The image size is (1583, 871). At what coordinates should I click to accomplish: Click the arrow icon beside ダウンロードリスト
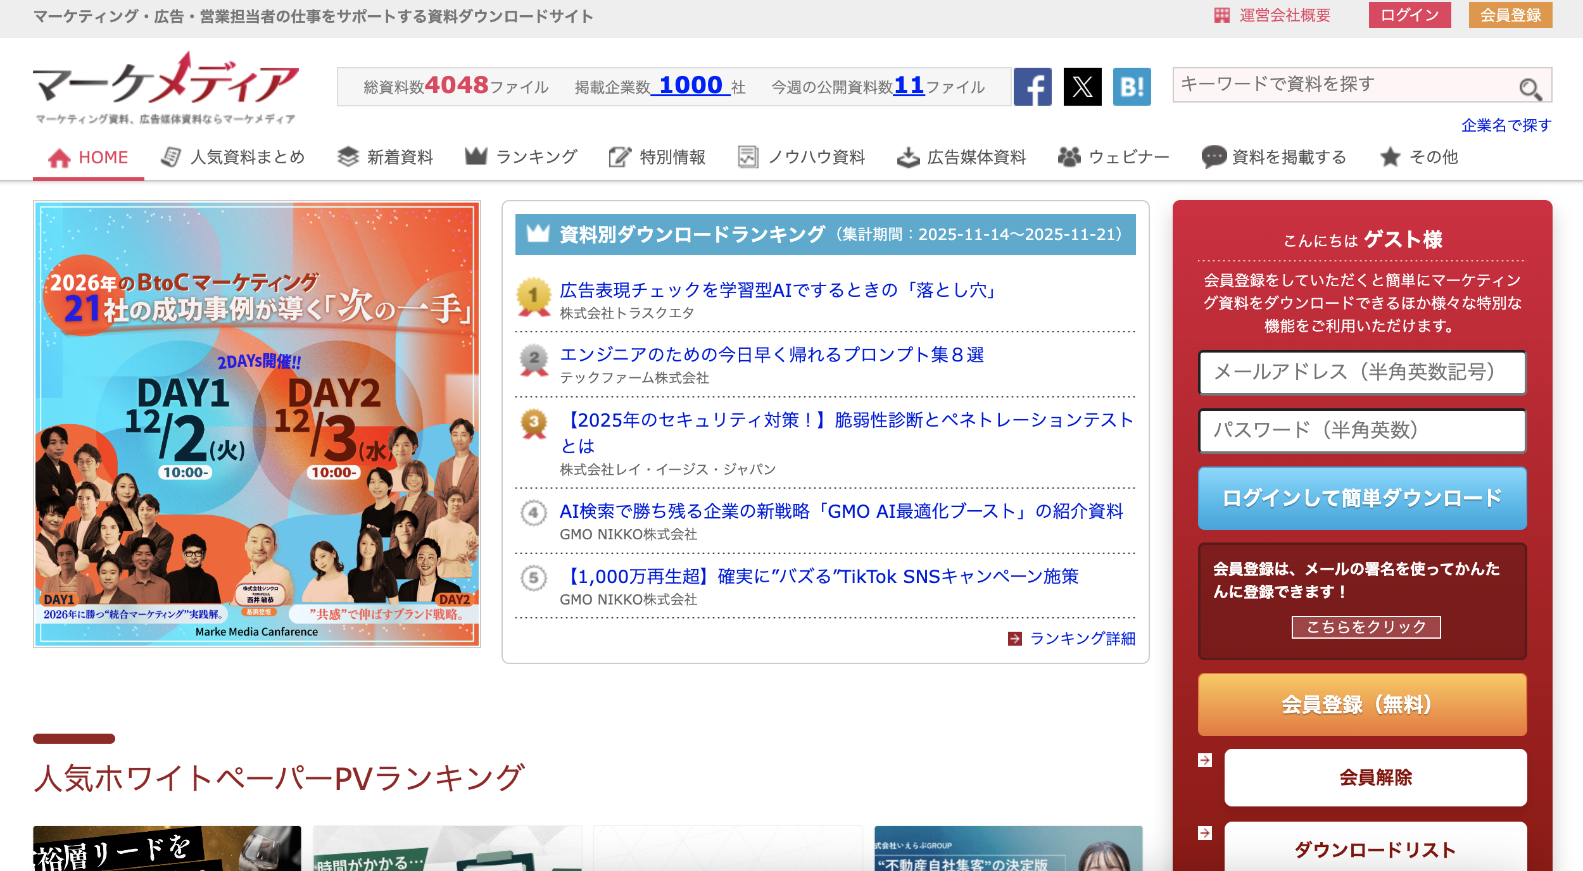point(1205,833)
